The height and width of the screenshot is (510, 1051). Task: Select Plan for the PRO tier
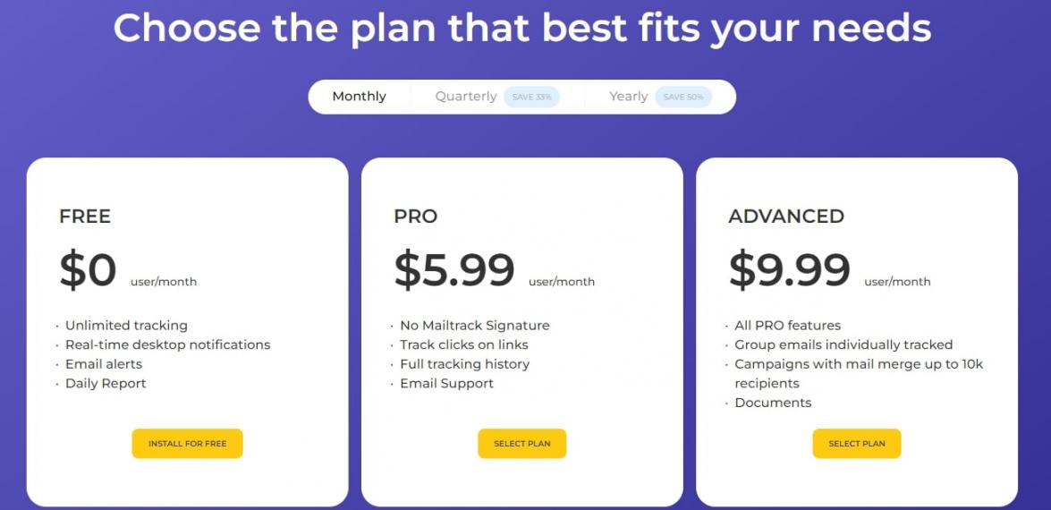(x=521, y=444)
